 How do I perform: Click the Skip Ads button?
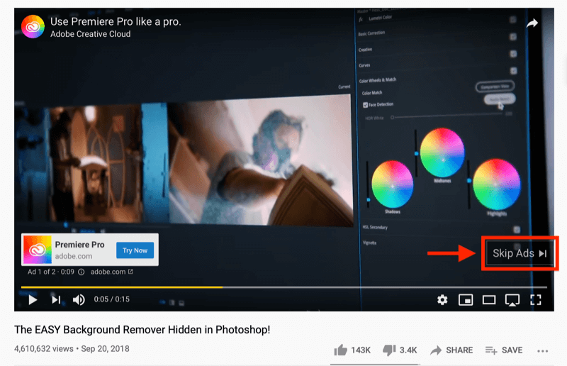520,253
